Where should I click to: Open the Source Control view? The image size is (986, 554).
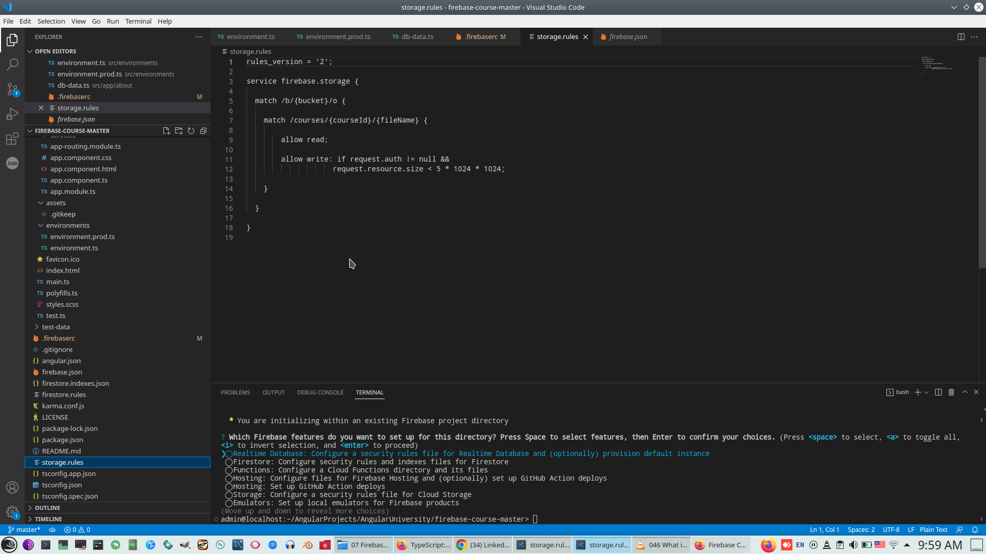(12, 89)
